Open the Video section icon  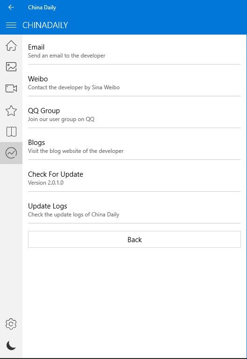(11, 88)
